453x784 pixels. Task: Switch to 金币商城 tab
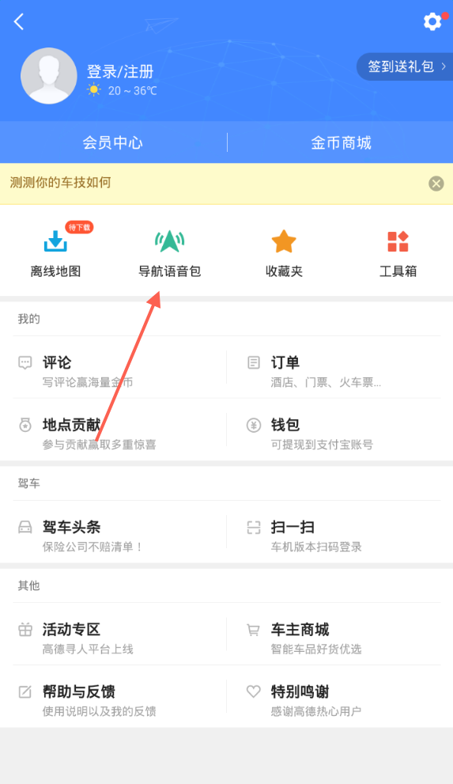click(x=341, y=143)
